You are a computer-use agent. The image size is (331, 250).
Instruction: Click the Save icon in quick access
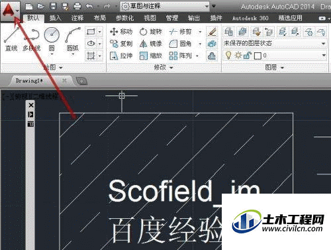click(53, 7)
